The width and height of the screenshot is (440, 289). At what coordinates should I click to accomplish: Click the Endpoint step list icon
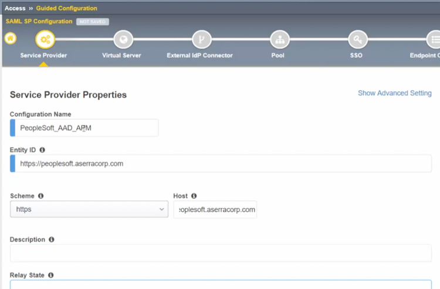coord(434,39)
